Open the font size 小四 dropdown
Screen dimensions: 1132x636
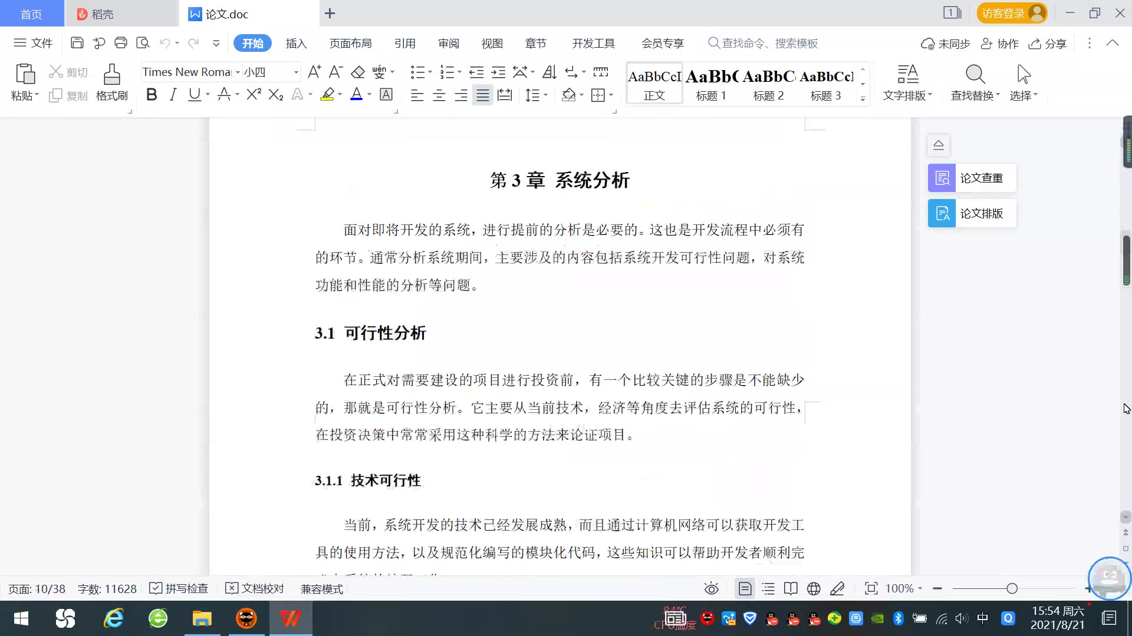(x=295, y=72)
